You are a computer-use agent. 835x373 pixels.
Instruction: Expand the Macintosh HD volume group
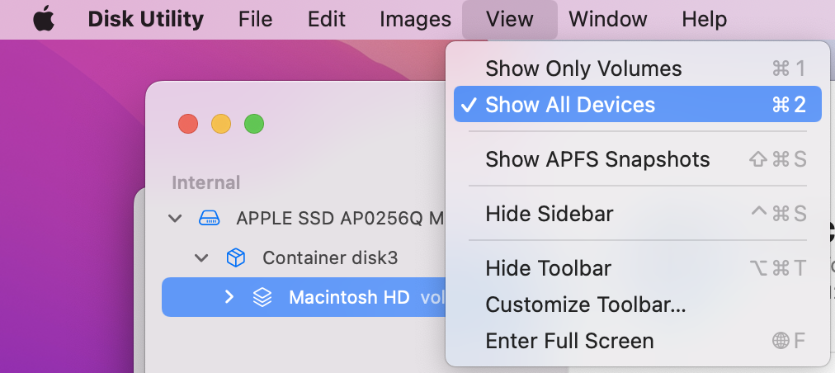[229, 297]
